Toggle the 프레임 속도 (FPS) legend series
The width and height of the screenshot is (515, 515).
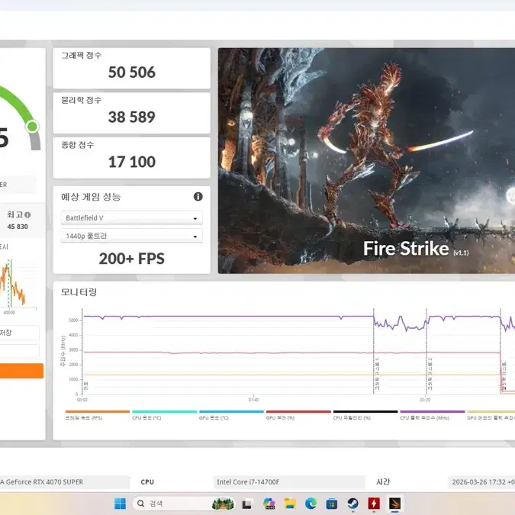tap(98, 415)
